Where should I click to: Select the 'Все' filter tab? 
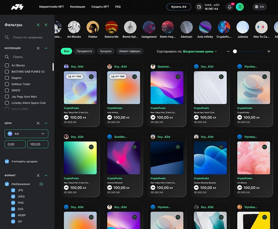point(66,51)
